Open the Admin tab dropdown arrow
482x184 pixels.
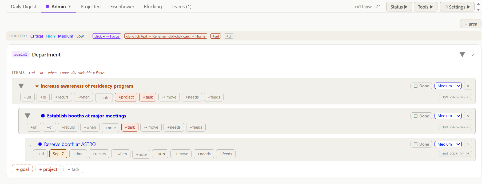(x=70, y=7)
